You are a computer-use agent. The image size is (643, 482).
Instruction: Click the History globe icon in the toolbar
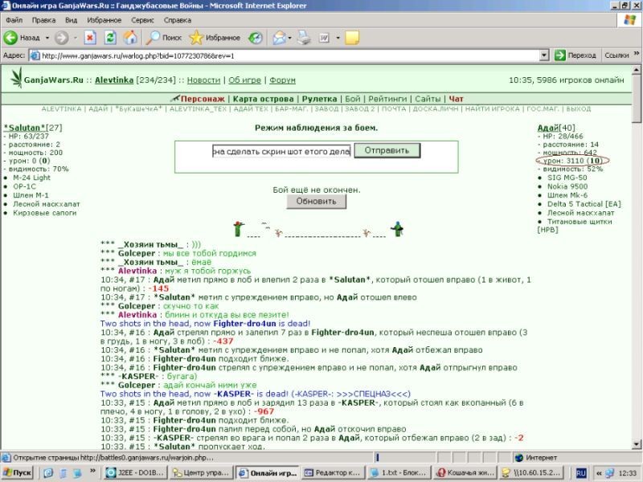pos(255,38)
